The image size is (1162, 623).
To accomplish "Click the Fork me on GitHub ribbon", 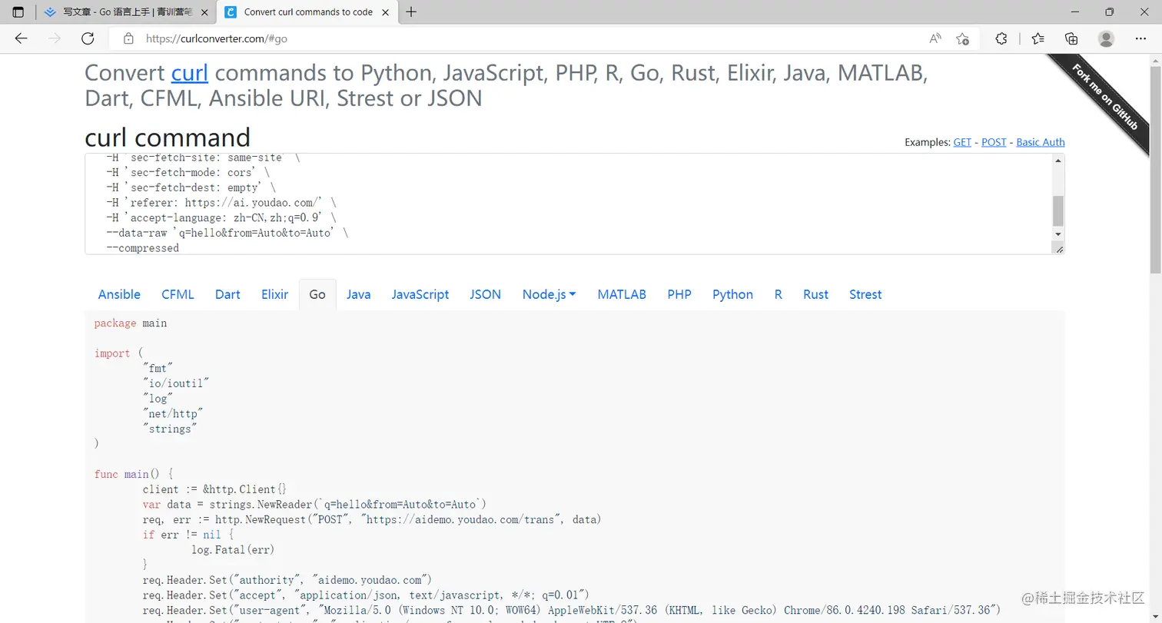I will point(1103,96).
